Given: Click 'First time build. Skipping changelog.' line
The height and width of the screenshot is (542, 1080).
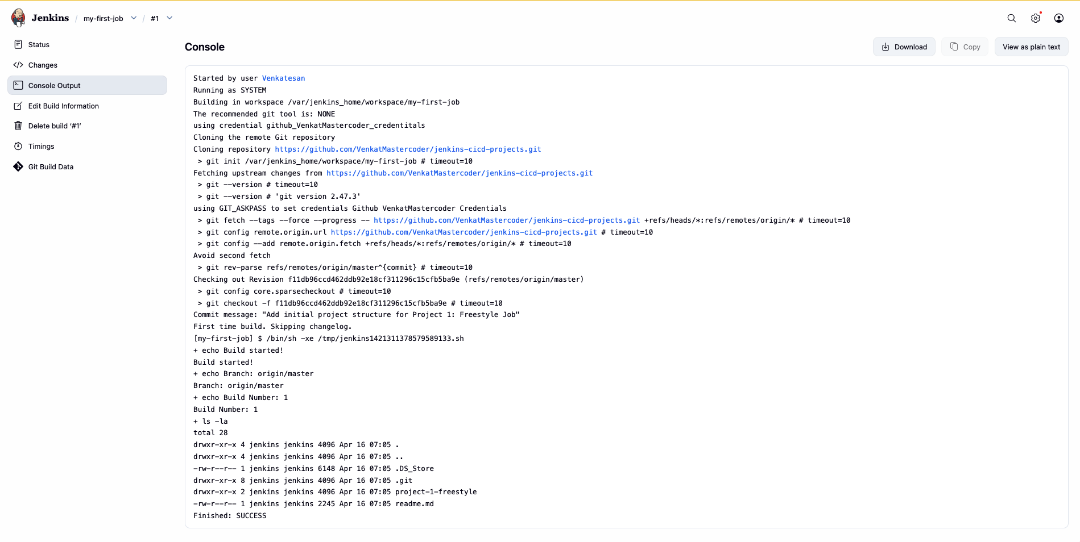Looking at the screenshot, I should click(272, 327).
